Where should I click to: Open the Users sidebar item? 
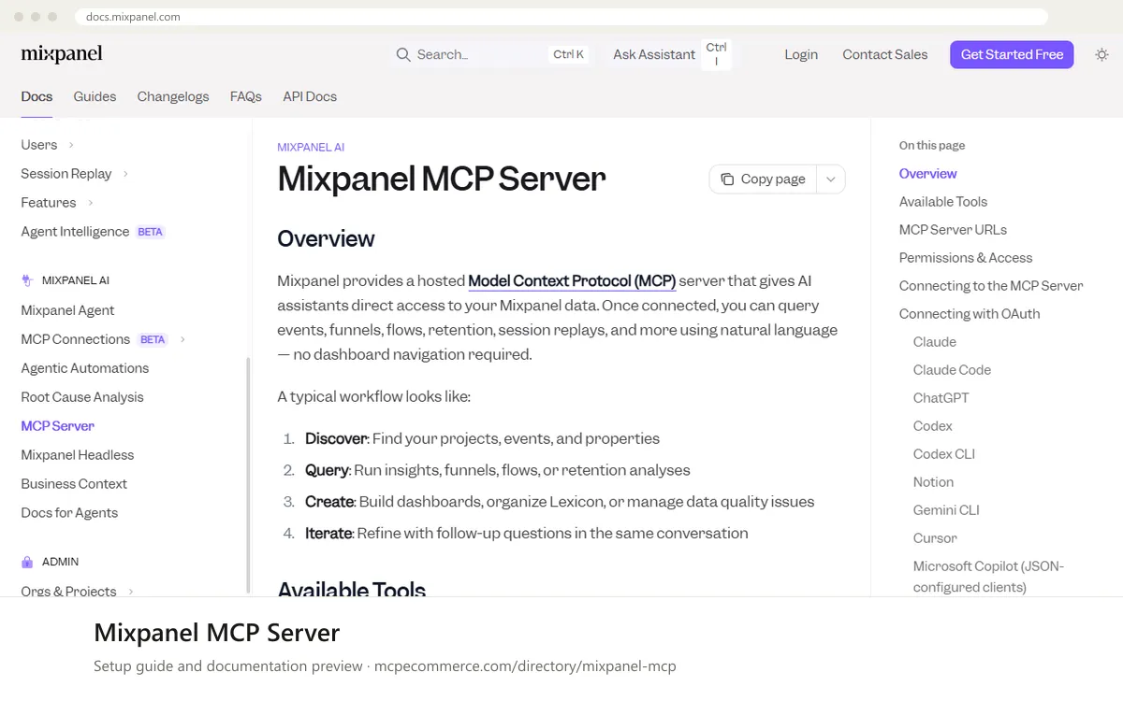click(39, 145)
